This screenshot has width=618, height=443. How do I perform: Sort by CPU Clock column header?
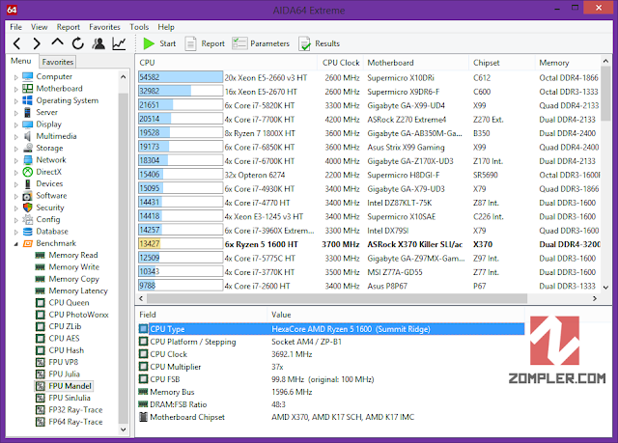341,63
